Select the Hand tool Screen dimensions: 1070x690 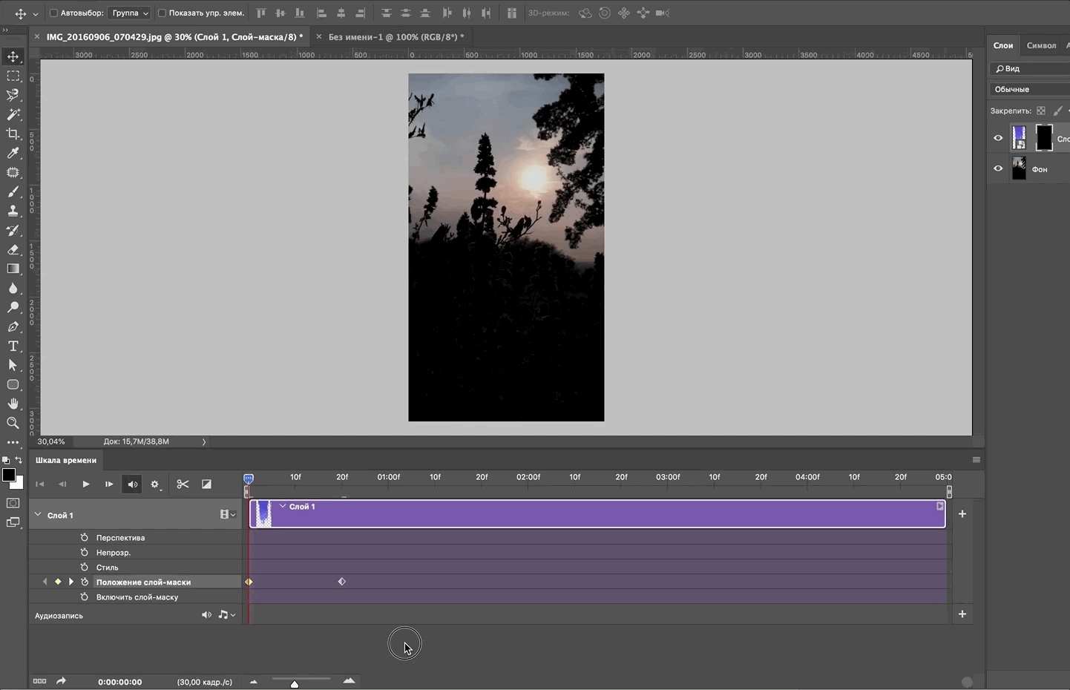coord(13,404)
